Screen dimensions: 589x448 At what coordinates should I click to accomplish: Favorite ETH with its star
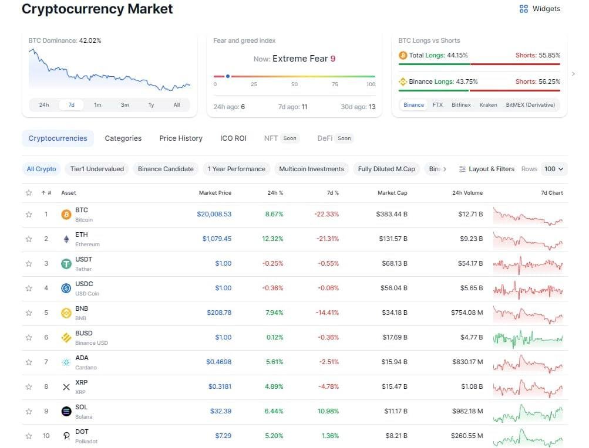(x=29, y=239)
